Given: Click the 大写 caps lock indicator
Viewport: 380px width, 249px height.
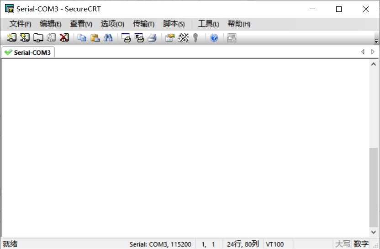Looking at the screenshot, I should click(343, 244).
